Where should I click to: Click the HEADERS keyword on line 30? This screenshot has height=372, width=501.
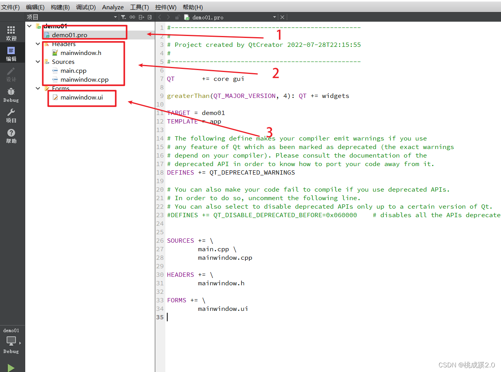180,274
